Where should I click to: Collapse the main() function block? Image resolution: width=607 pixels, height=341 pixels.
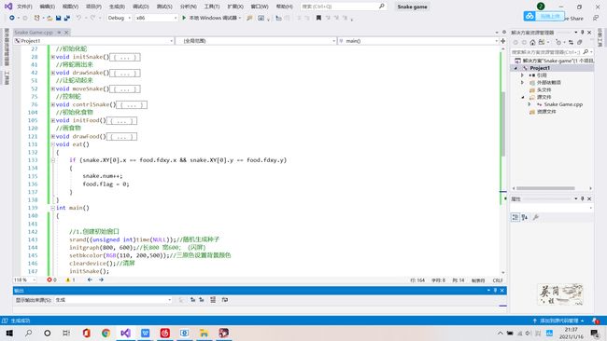pyautogui.click(x=53, y=208)
